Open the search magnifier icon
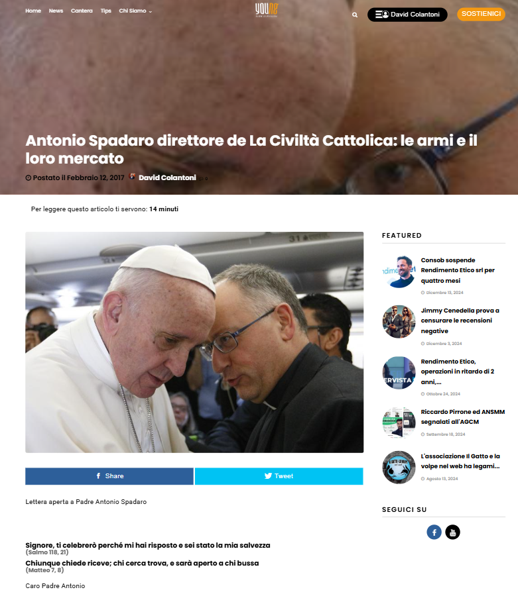Viewport: 518px width, 604px height. (354, 15)
